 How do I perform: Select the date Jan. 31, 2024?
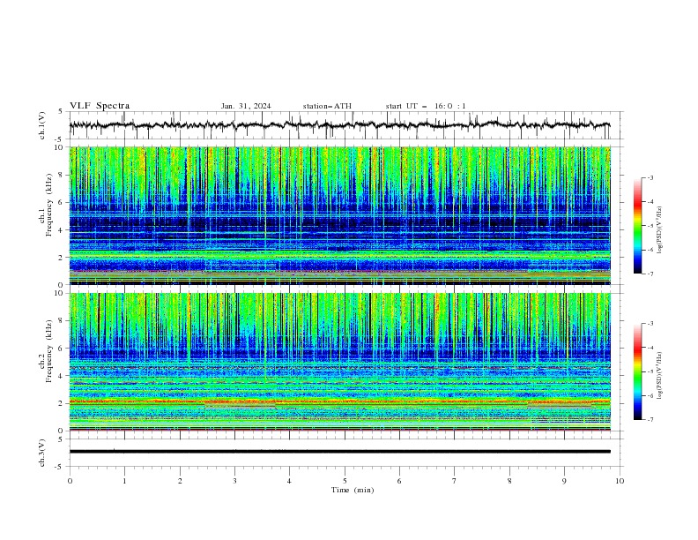(x=246, y=106)
